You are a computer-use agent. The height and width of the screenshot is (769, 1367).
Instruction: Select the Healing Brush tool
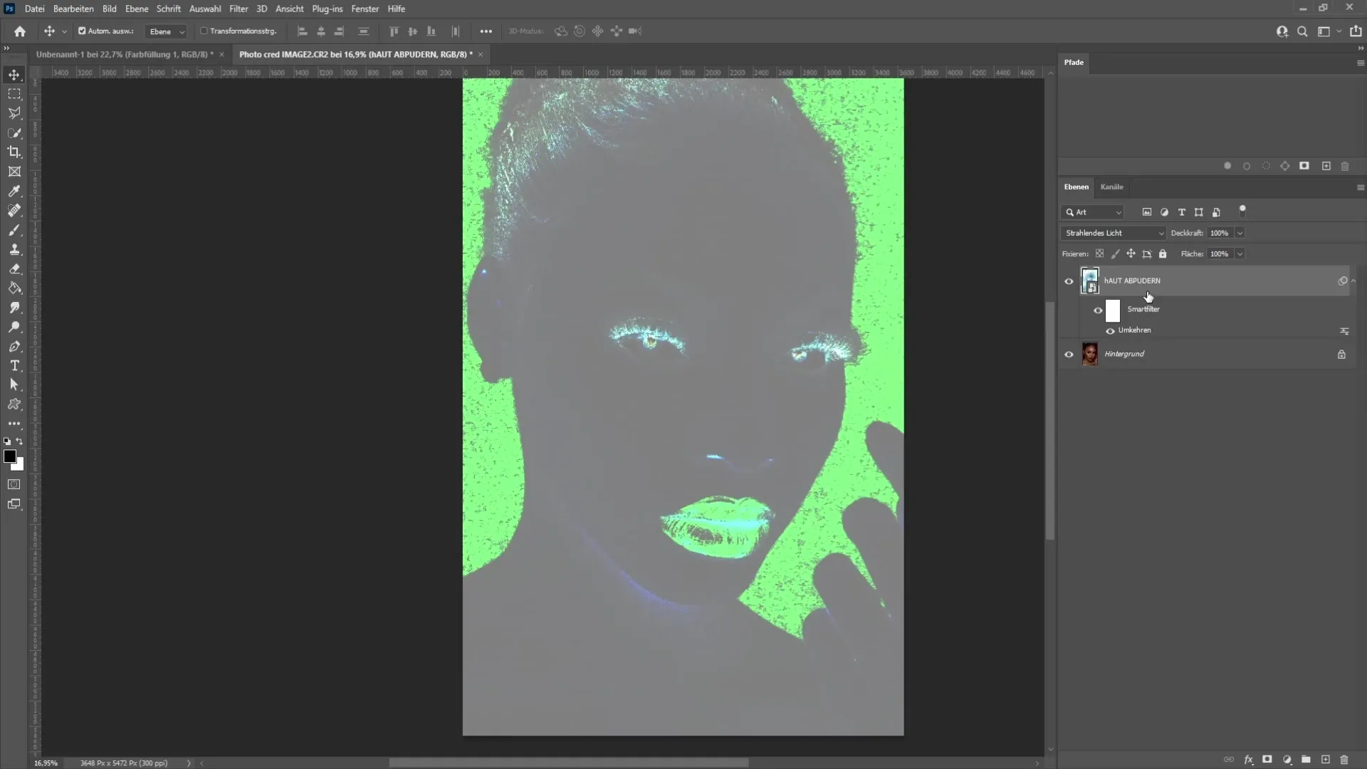coord(14,211)
